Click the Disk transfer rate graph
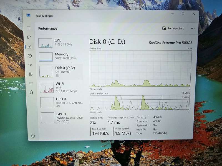Viewport: 222px width, 166px height. click(x=140, y=103)
